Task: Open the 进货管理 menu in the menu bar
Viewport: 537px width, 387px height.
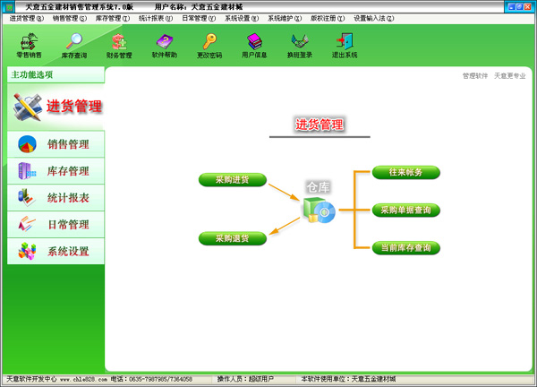Action: coord(26,18)
